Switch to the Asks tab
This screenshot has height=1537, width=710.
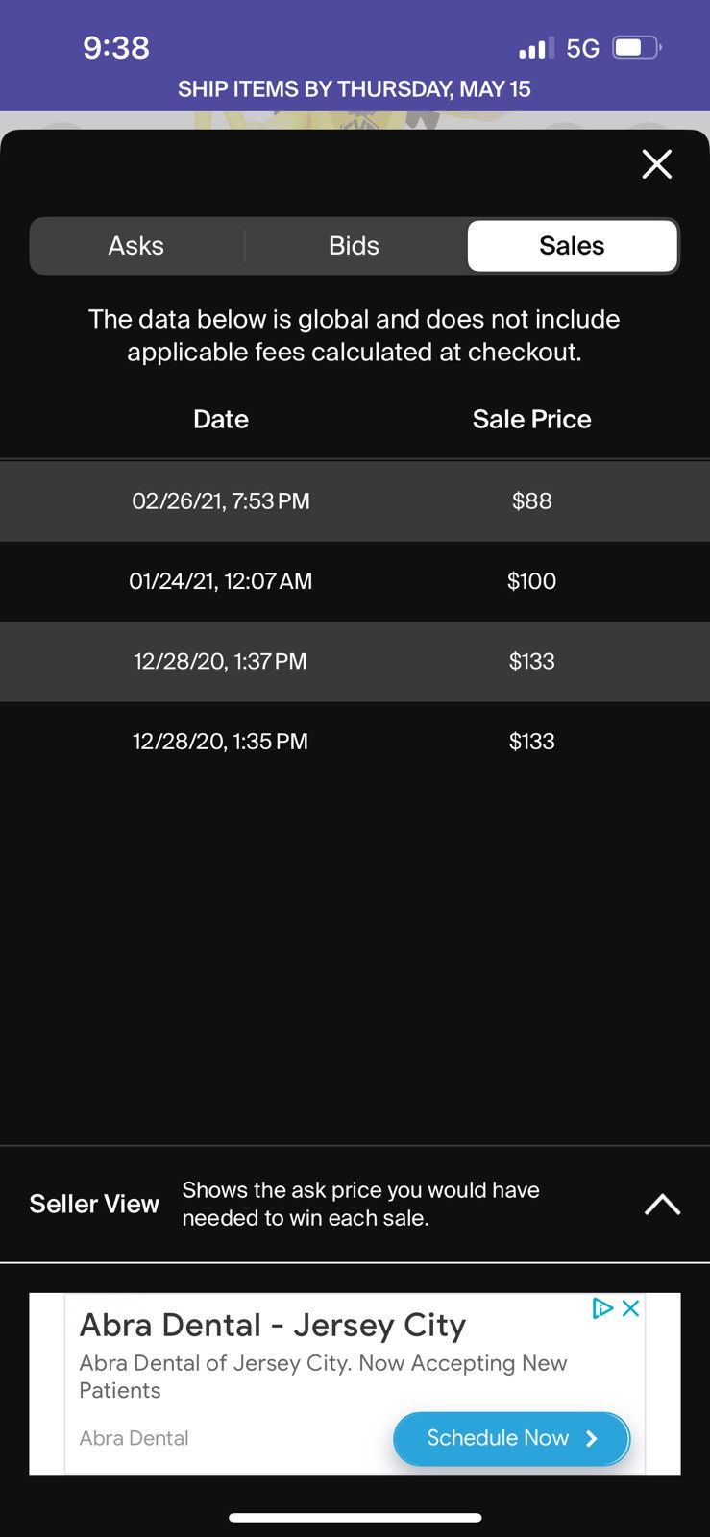coord(136,246)
